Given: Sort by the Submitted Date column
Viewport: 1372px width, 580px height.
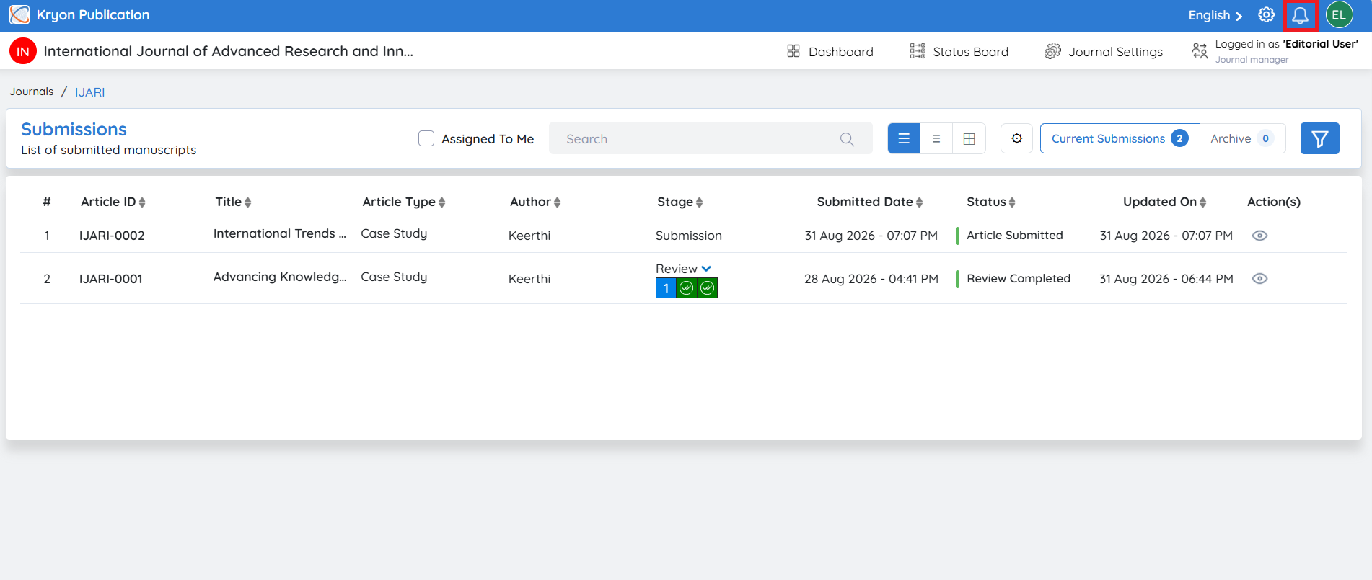Looking at the screenshot, I should point(870,202).
